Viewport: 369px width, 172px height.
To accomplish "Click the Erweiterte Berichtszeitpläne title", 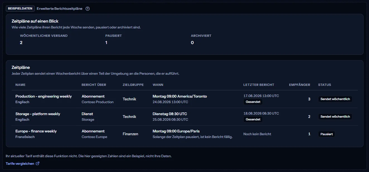I will point(60,9).
